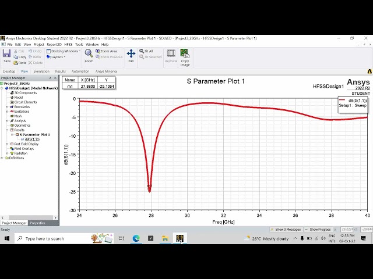Switch to the Automation ribbon tab

pos(80,71)
